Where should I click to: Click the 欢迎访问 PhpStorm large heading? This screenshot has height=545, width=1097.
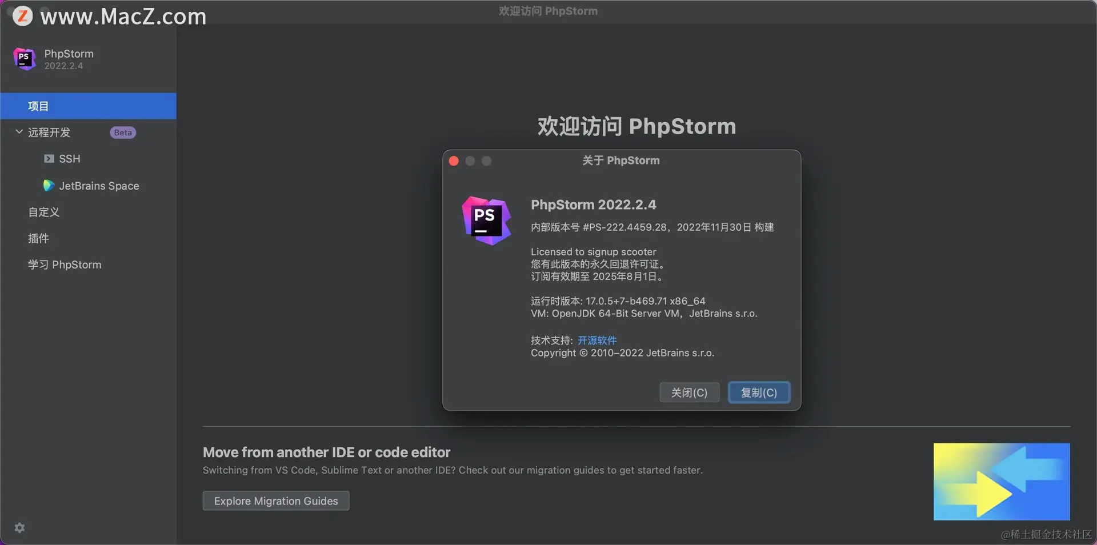pyautogui.click(x=636, y=126)
